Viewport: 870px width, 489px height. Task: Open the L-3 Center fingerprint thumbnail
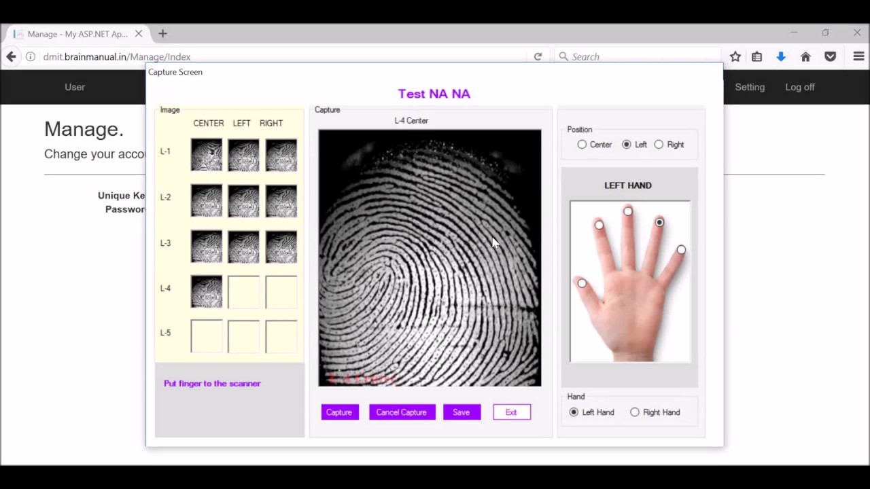(x=207, y=247)
